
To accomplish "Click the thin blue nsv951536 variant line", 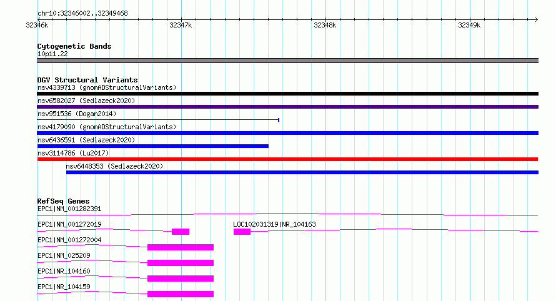I will 158,120.
